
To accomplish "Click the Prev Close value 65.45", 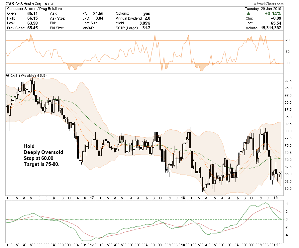I will [33, 28].
